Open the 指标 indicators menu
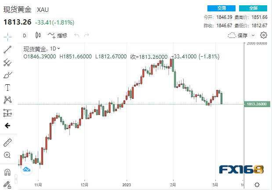 tap(58, 36)
